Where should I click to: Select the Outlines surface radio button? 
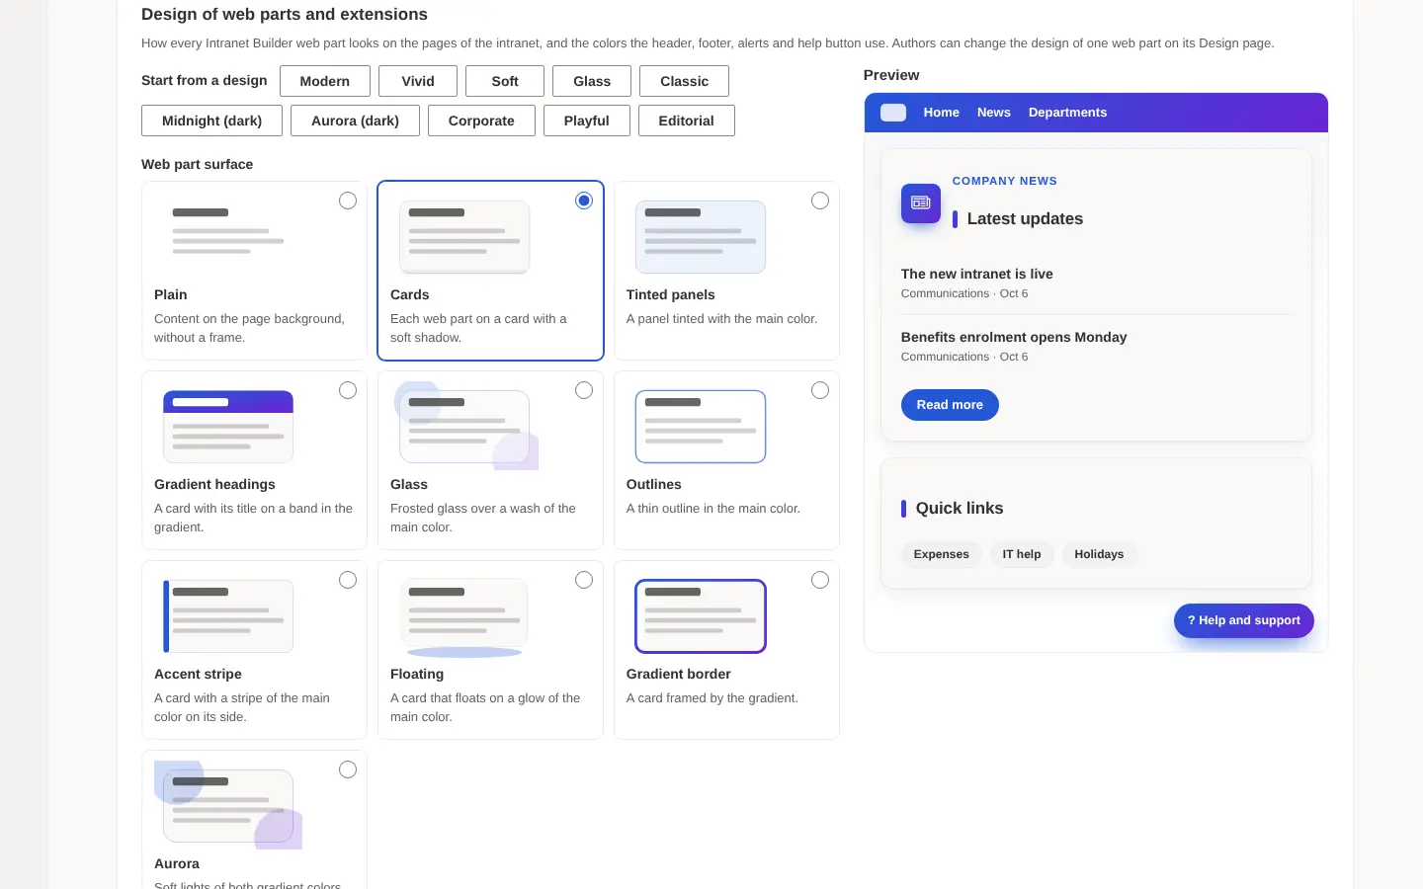point(820,390)
